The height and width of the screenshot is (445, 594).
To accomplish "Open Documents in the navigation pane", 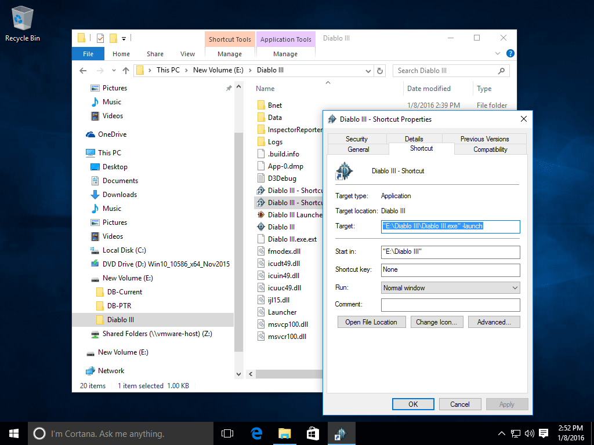I will [120, 181].
